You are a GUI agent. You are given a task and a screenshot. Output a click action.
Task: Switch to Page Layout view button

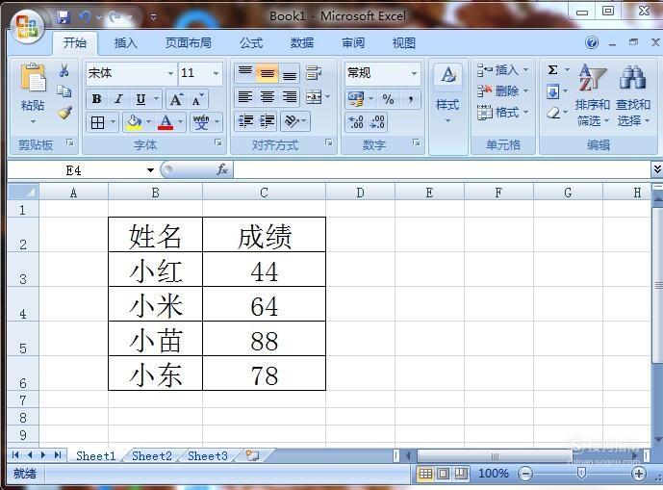(444, 474)
